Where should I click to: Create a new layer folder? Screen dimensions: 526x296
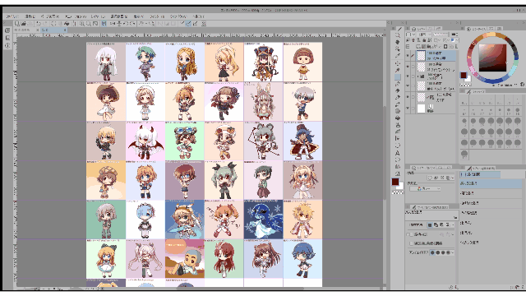click(x=429, y=46)
